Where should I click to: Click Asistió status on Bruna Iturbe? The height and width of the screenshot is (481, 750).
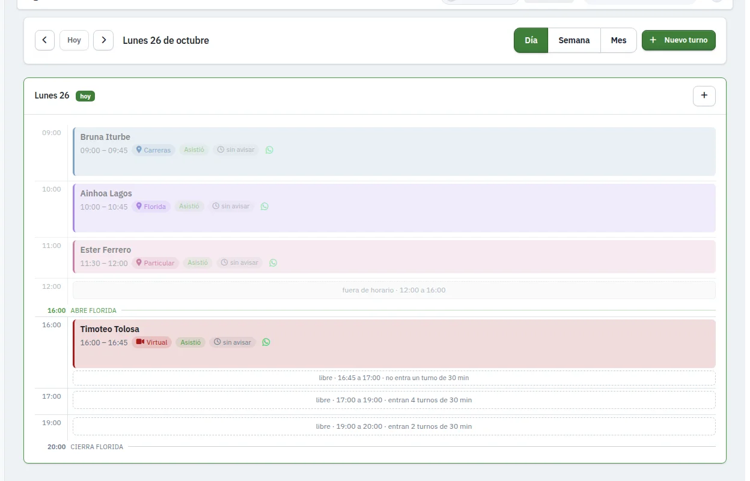pos(194,150)
